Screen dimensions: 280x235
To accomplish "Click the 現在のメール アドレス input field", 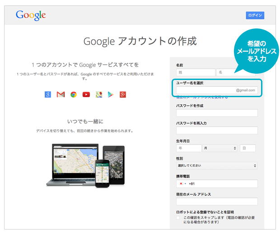I will (x=217, y=202).
